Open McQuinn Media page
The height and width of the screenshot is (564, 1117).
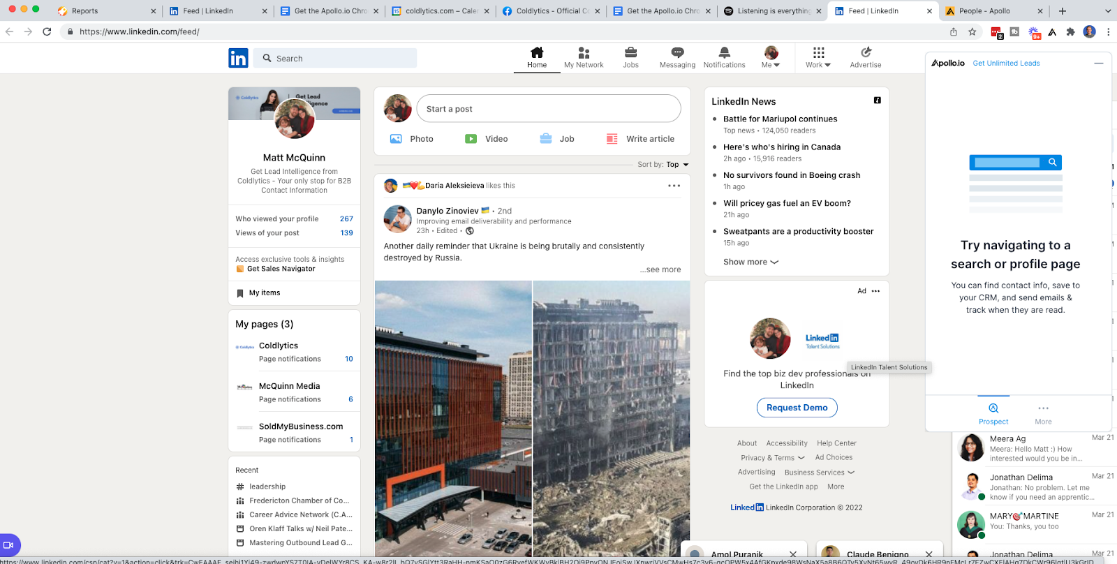(289, 386)
